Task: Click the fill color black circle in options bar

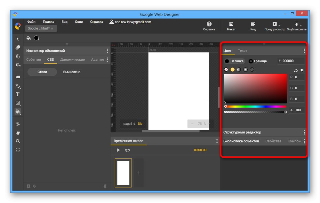Action: tap(36, 38)
